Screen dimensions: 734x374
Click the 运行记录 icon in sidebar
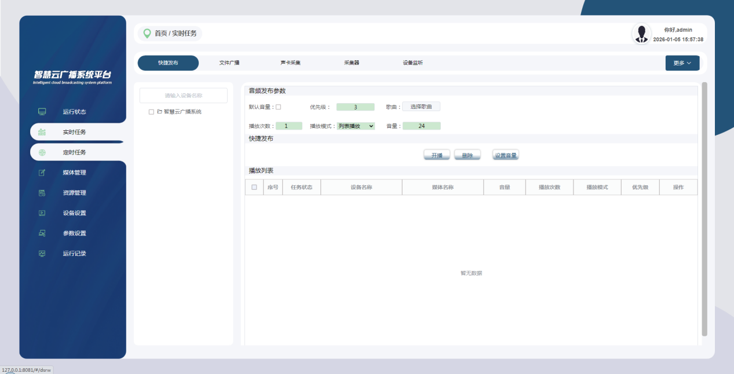coord(42,254)
